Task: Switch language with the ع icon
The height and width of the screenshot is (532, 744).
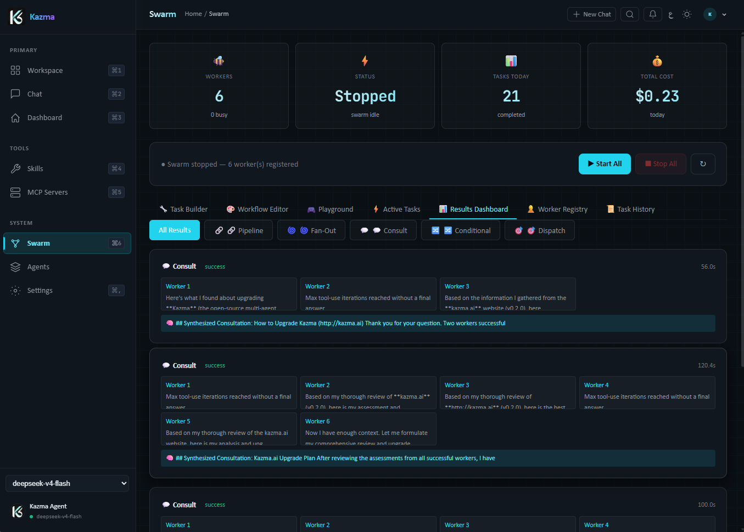Action: 671,15
